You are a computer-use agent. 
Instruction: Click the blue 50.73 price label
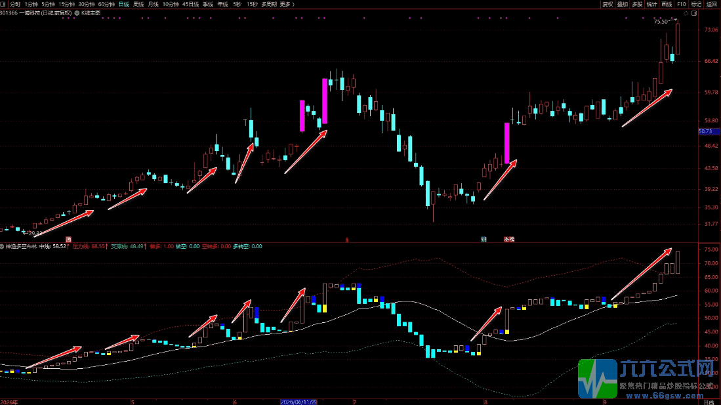click(x=708, y=132)
